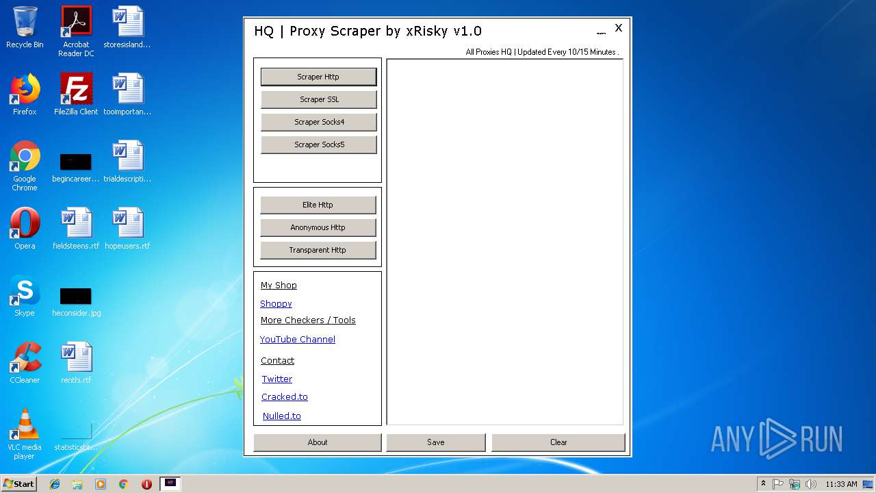This screenshot has width=876, height=493.
Task: Open the tooimportan Word document
Action: tap(127, 94)
